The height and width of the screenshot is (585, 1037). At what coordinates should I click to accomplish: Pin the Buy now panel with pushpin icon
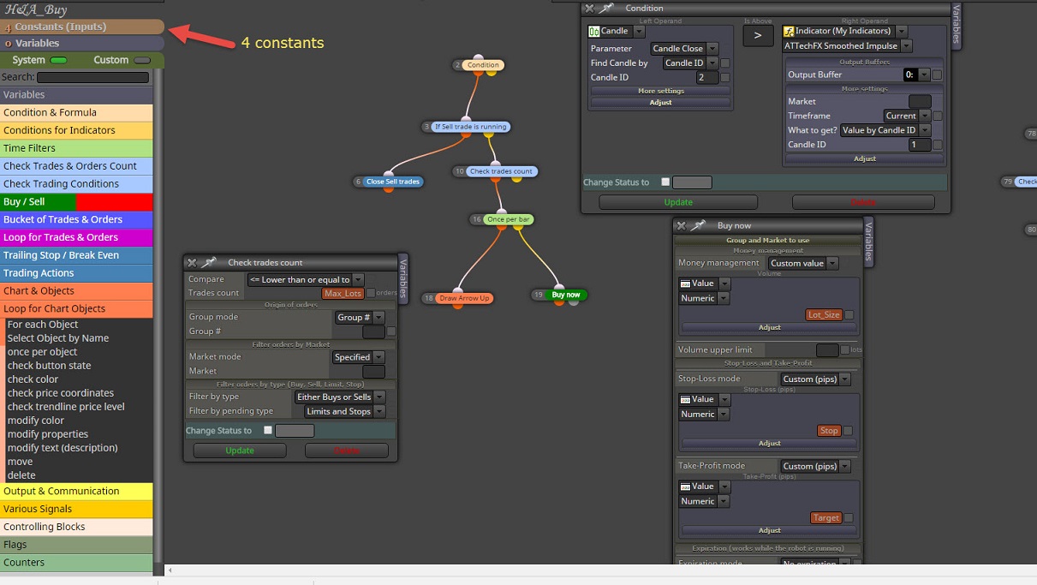699,225
